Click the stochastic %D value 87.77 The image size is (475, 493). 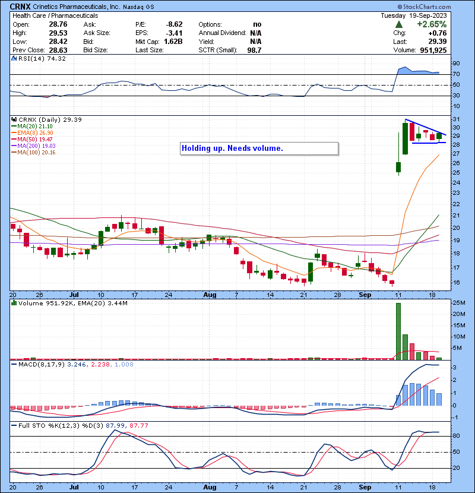[x=139, y=426]
